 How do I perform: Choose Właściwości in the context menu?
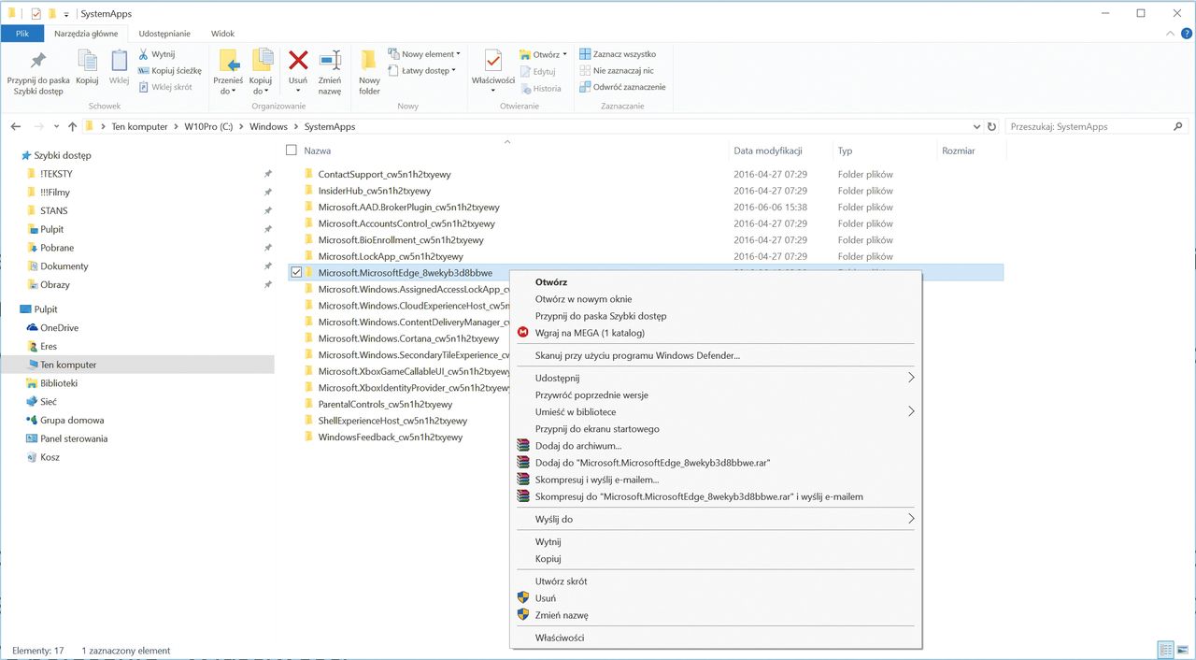click(560, 638)
